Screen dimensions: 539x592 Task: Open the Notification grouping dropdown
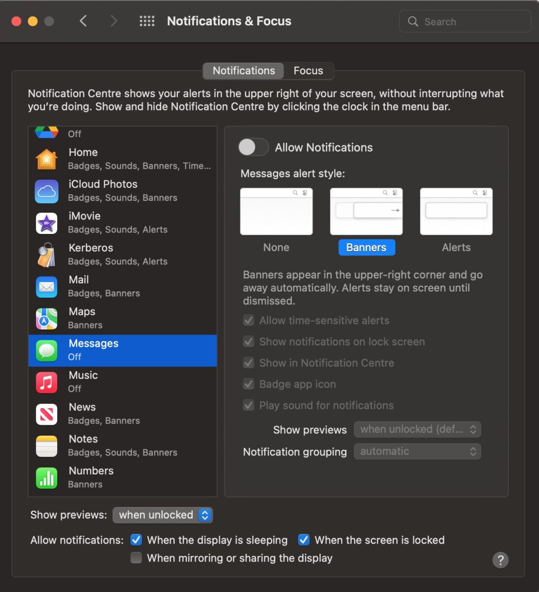[417, 451]
